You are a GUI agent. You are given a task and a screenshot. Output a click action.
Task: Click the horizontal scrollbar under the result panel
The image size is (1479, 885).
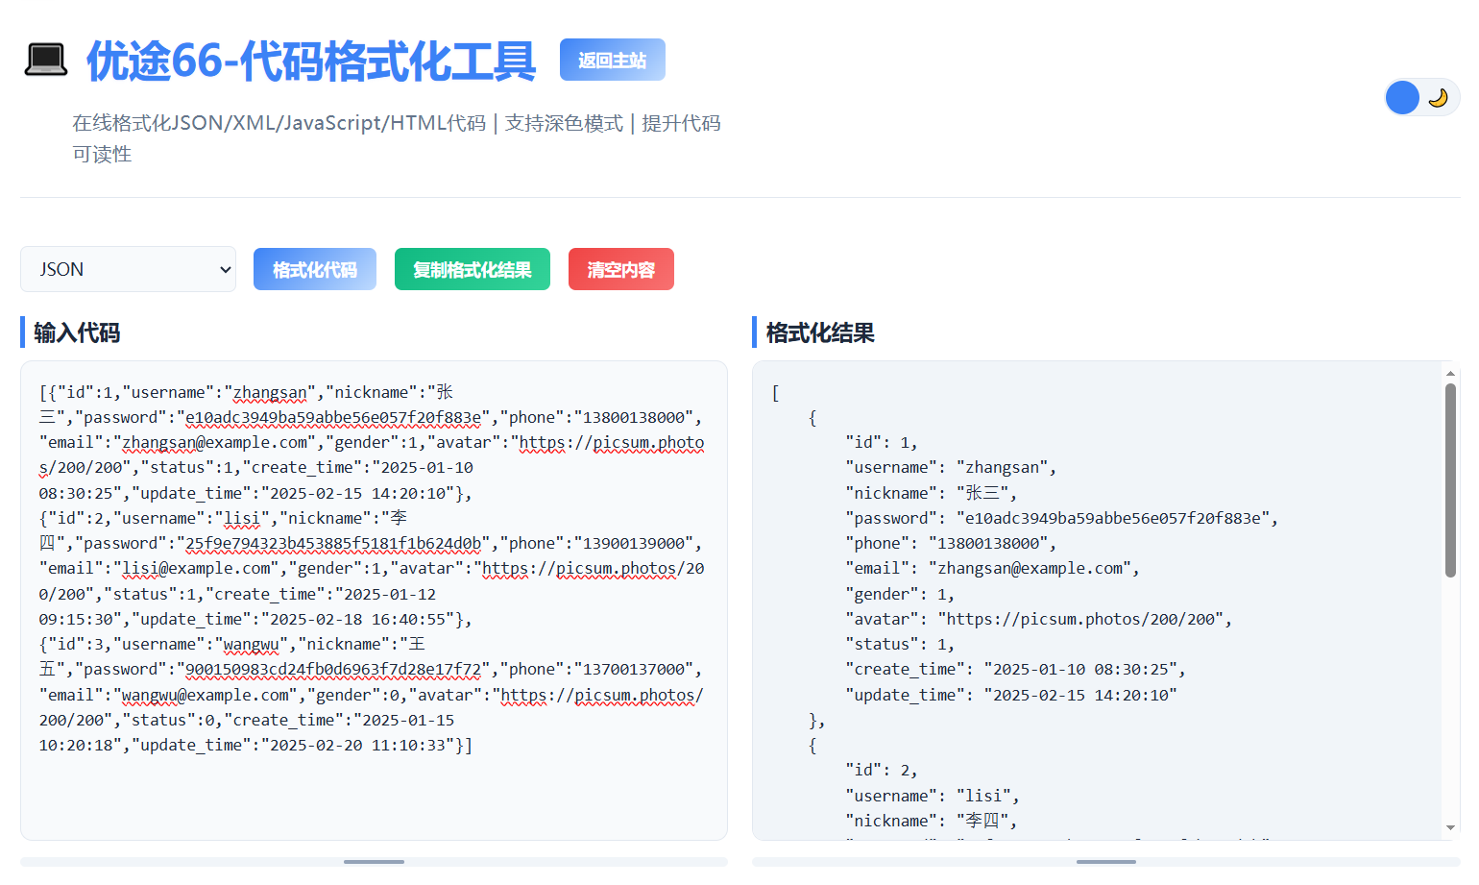(1106, 862)
